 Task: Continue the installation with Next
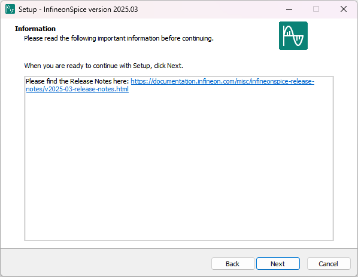pyautogui.click(x=278, y=264)
